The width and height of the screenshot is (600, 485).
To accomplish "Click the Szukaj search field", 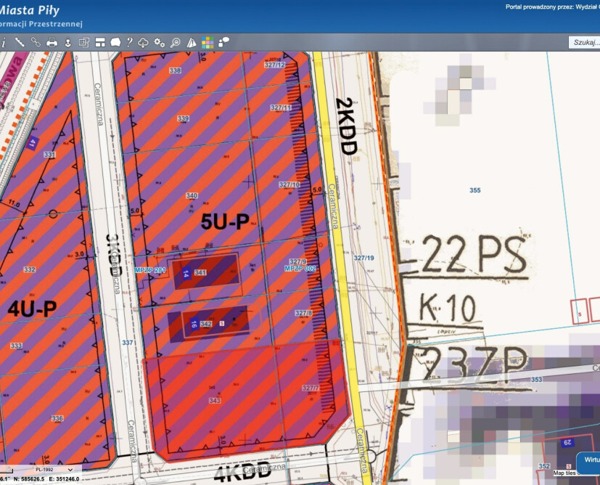I will pyautogui.click(x=585, y=42).
